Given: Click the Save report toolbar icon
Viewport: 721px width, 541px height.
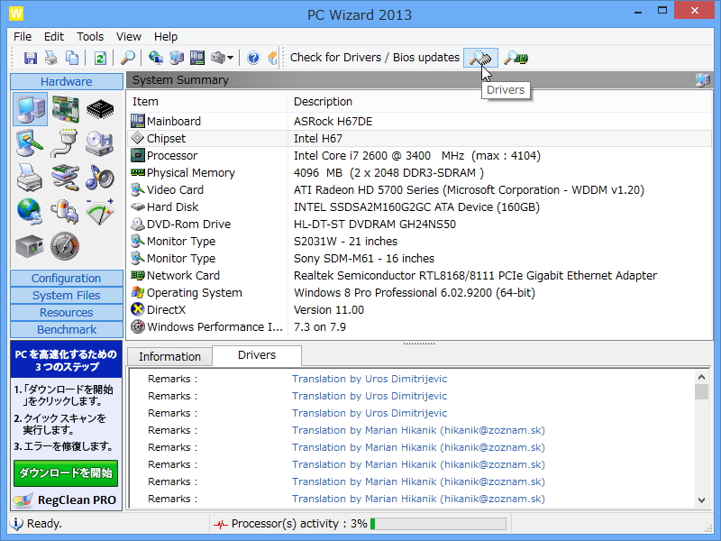Looking at the screenshot, I should [31, 58].
